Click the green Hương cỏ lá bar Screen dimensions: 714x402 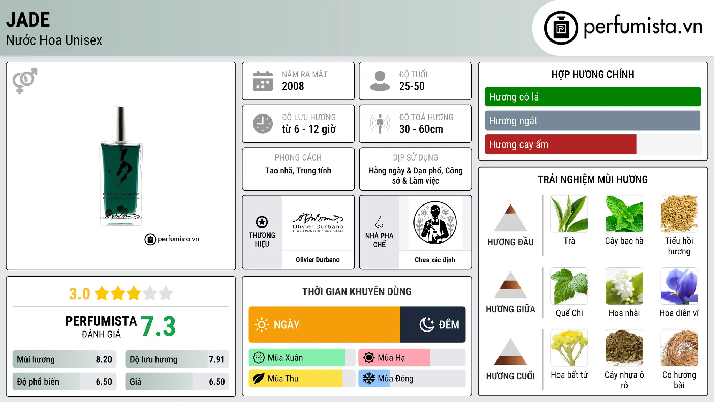(593, 97)
